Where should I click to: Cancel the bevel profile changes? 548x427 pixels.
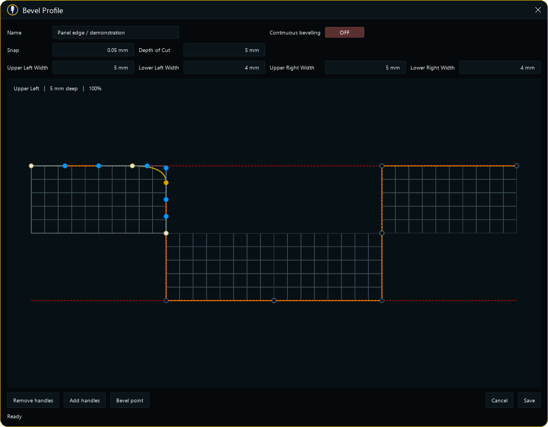[x=499, y=401]
